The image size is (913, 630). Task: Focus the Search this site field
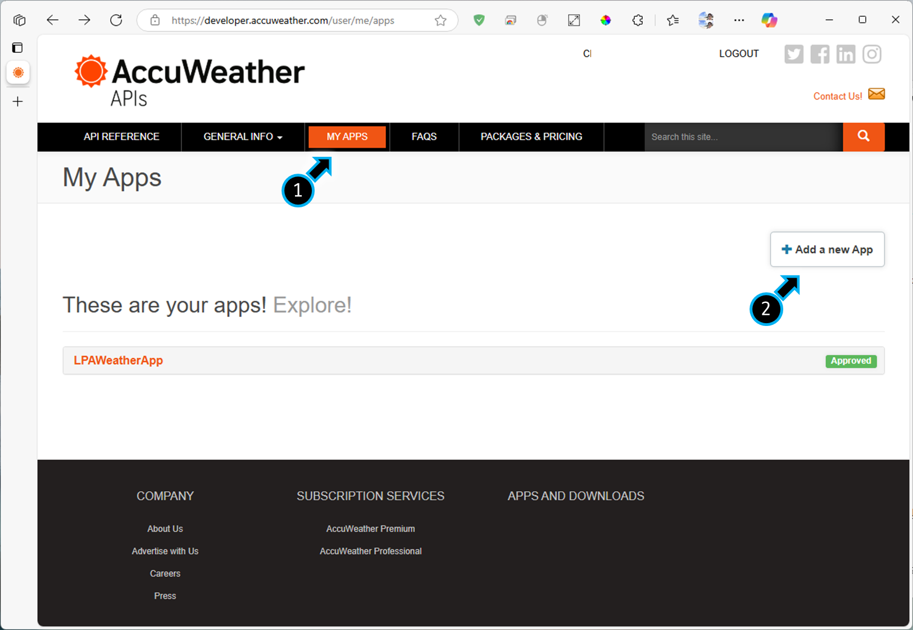pyautogui.click(x=743, y=137)
